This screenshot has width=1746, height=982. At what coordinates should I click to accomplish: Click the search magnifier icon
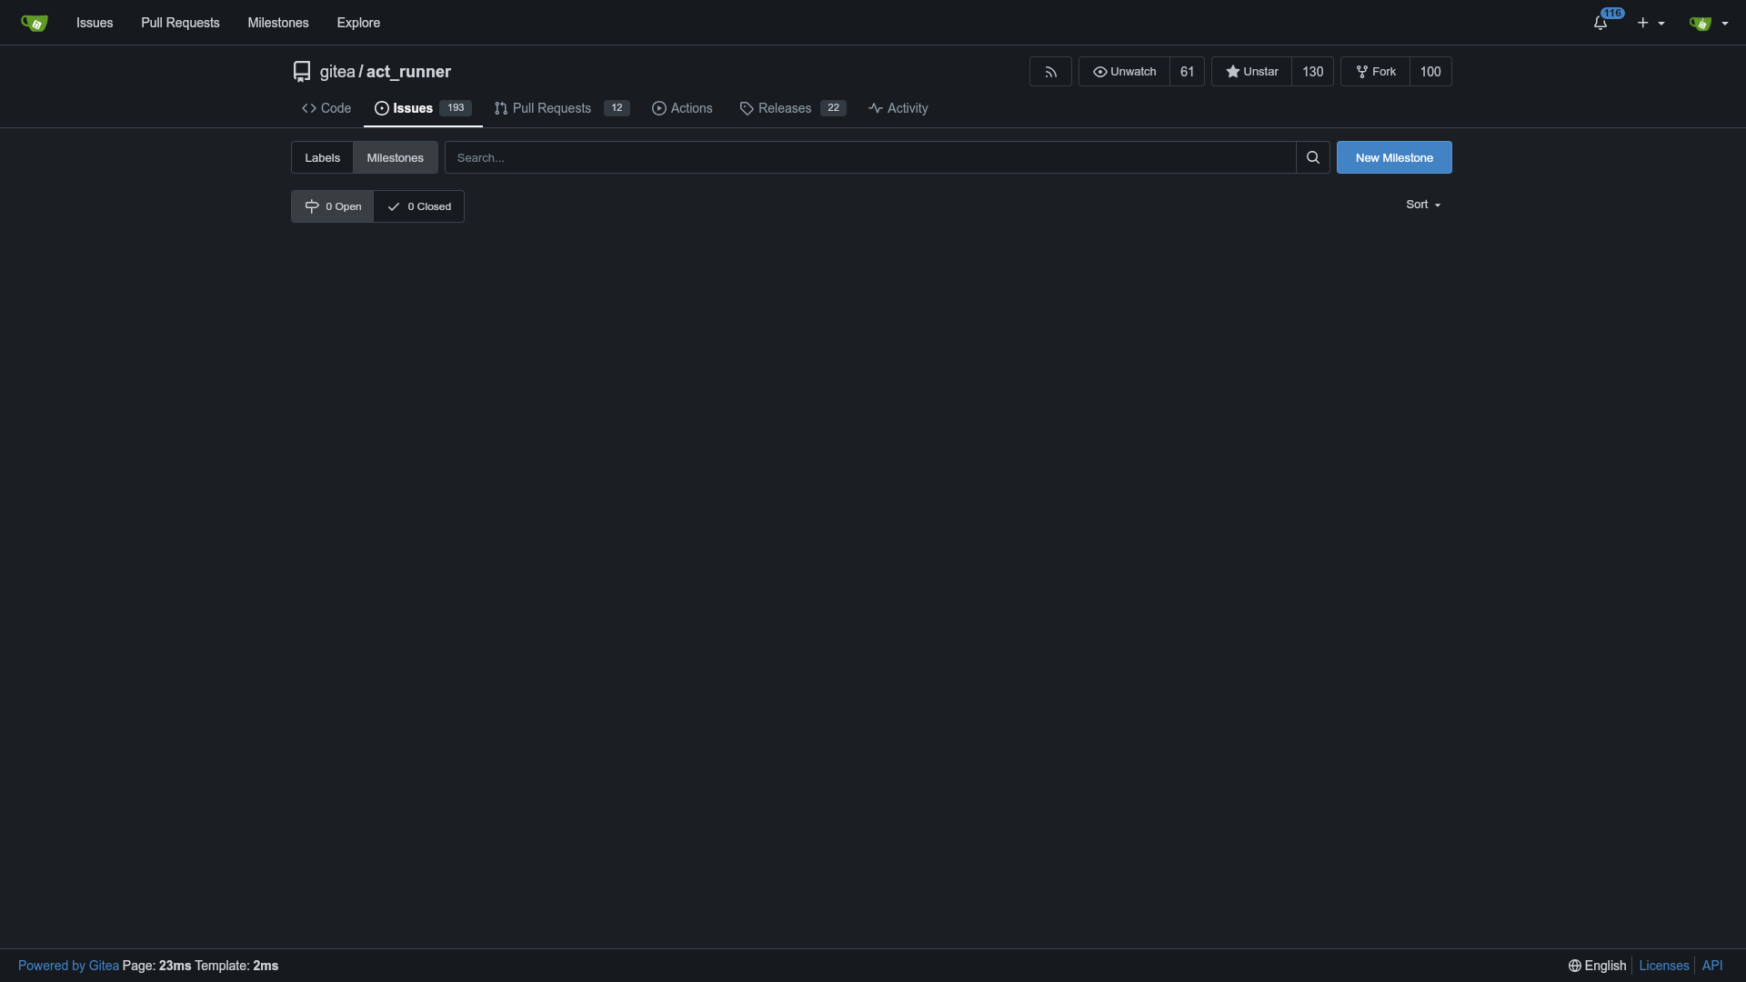pos(1313,157)
